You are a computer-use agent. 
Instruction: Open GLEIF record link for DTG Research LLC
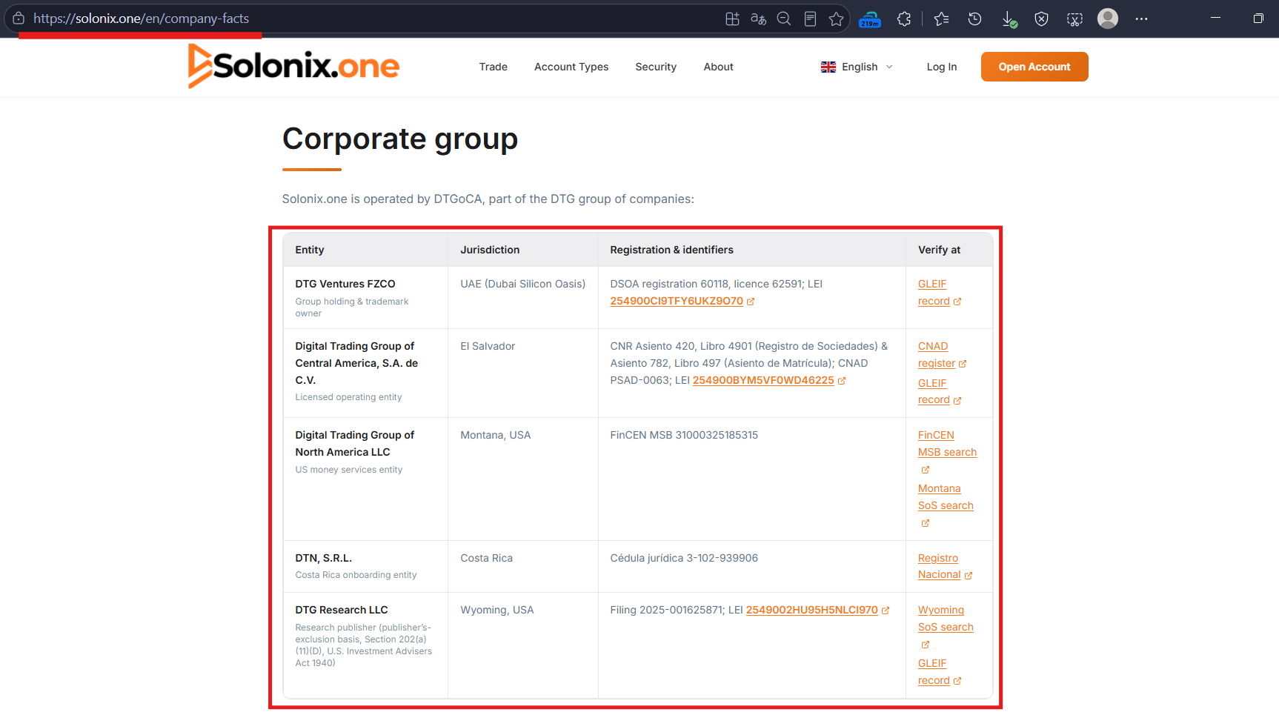pyautogui.click(x=934, y=672)
